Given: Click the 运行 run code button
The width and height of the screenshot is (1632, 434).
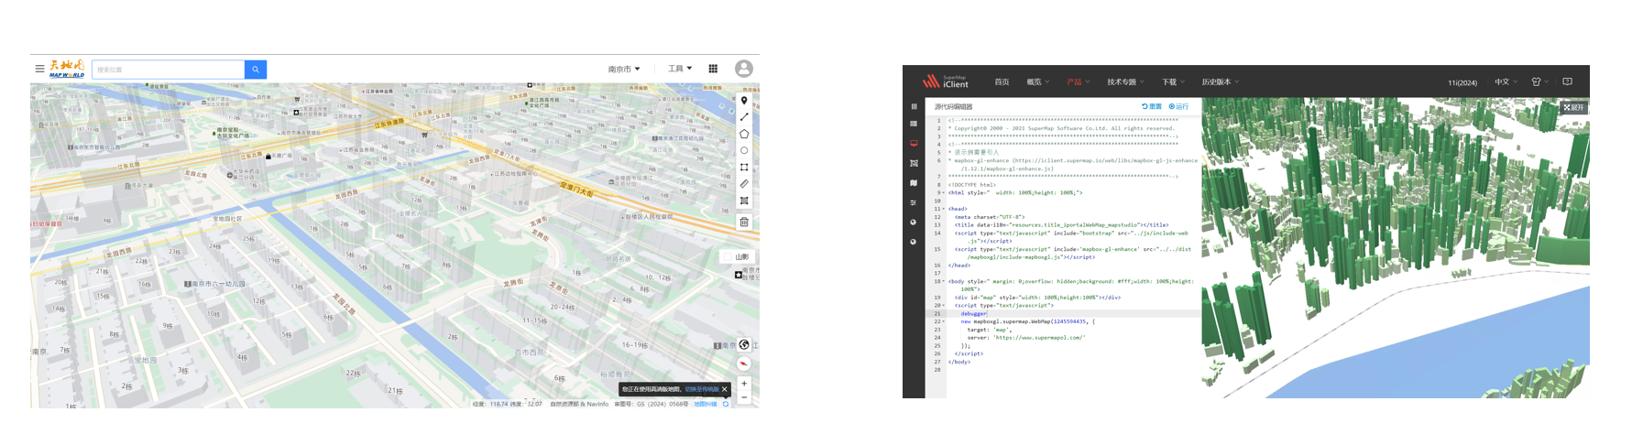Looking at the screenshot, I should click(x=1179, y=106).
